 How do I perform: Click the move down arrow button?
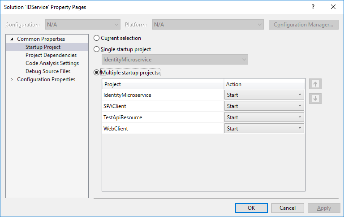click(x=315, y=99)
